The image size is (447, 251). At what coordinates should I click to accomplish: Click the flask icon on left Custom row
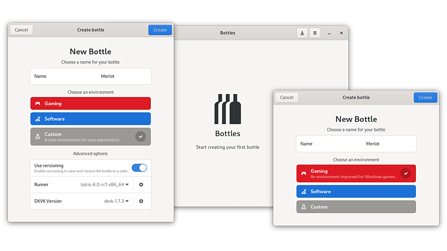pyautogui.click(x=38, y=137)
